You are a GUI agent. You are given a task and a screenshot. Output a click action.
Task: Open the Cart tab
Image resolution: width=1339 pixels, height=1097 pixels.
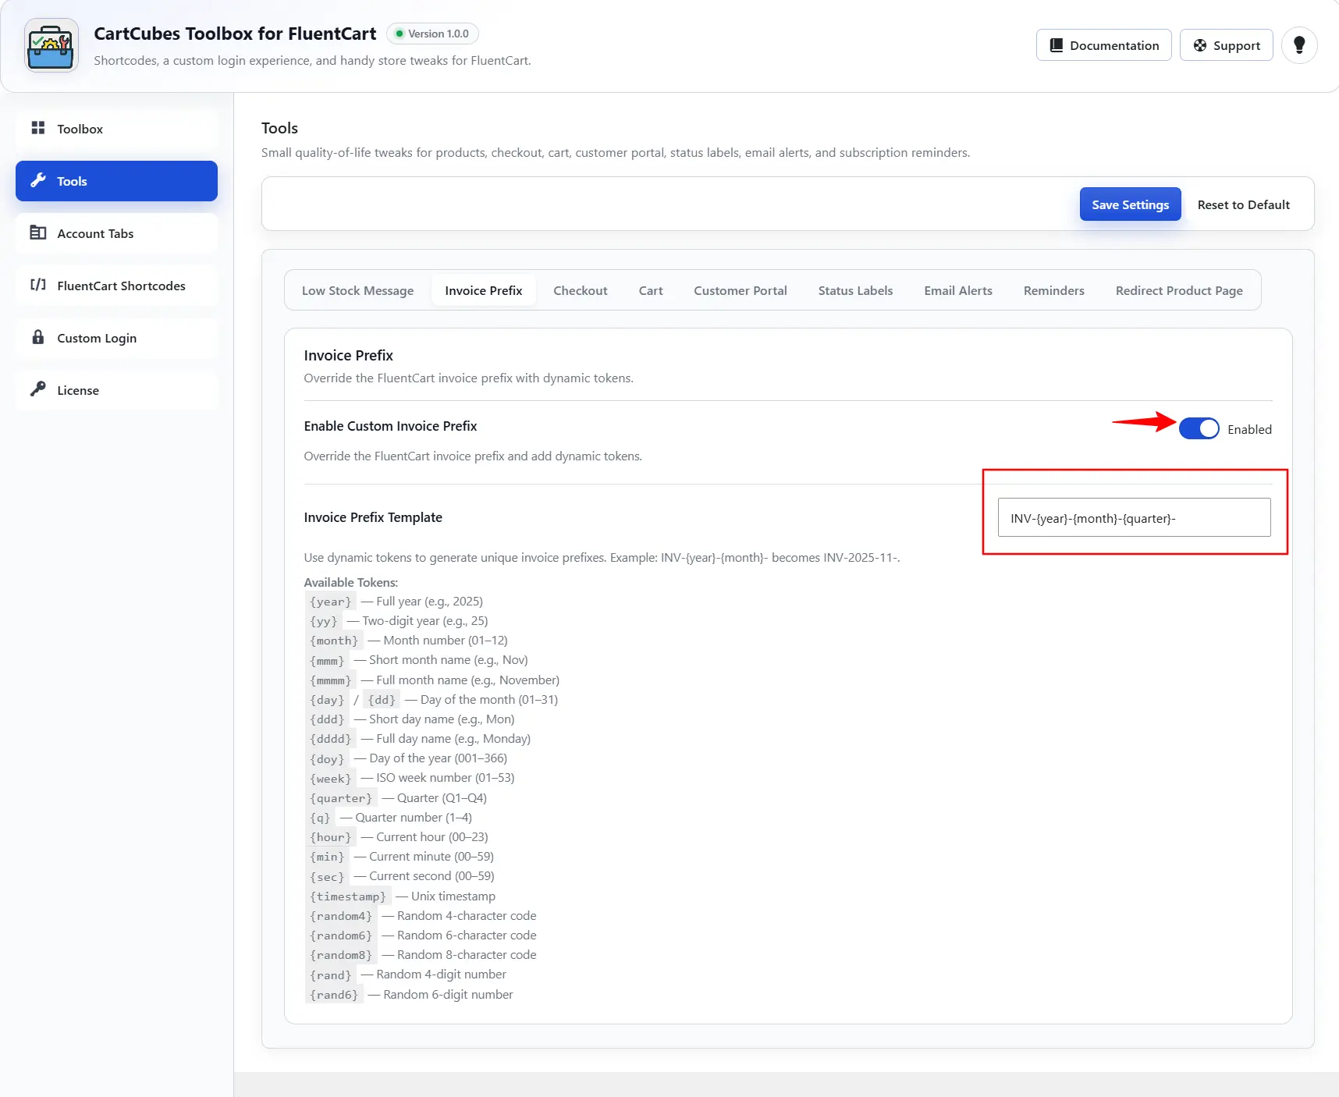pos(651,290)
